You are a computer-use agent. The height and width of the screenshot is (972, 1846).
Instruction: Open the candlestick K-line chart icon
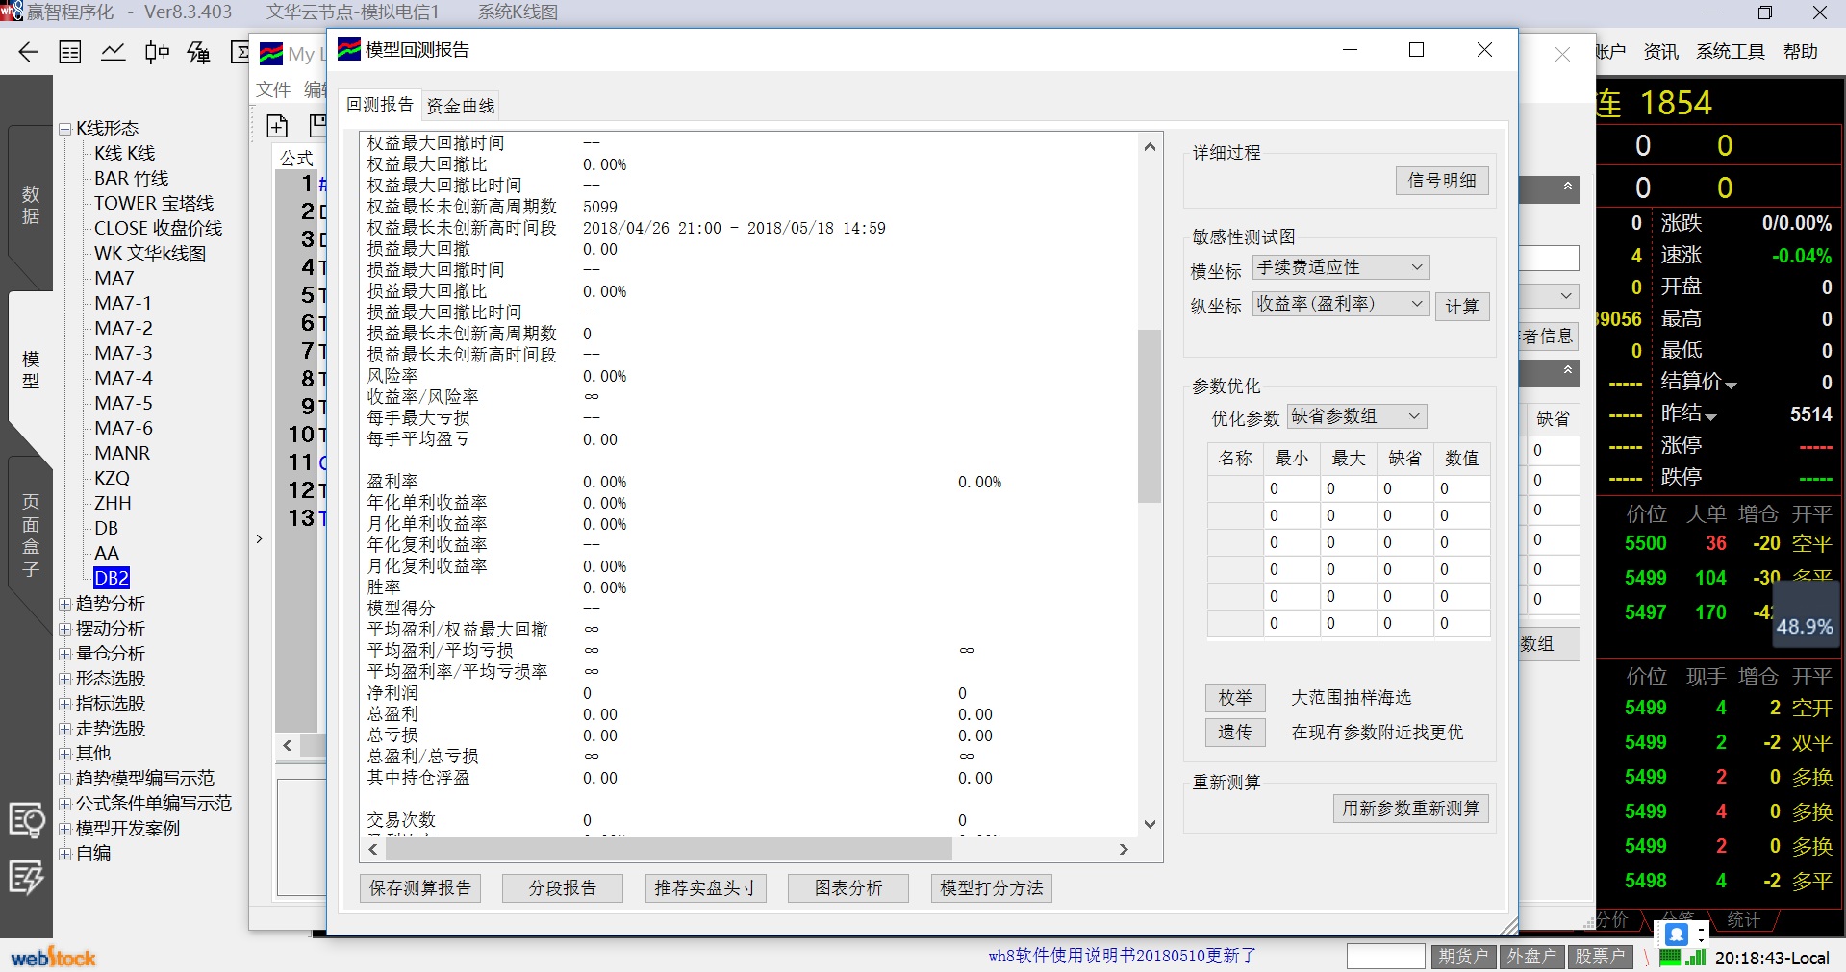click(157, 52)
